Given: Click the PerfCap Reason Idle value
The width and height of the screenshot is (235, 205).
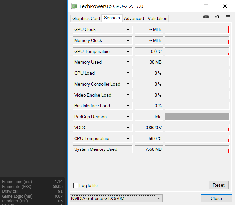Looking at the screenshot, I should coord(149,117).
